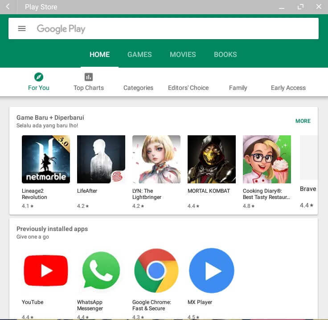Open the Lineage2 Revolution title text

(x=34, y=194)
